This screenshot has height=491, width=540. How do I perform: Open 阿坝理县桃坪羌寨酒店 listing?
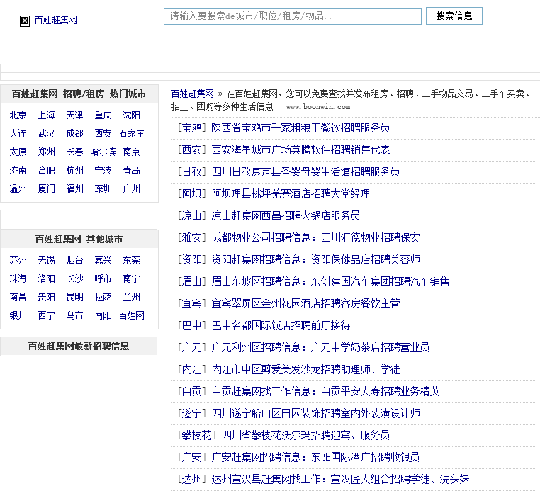pos(291,194)
